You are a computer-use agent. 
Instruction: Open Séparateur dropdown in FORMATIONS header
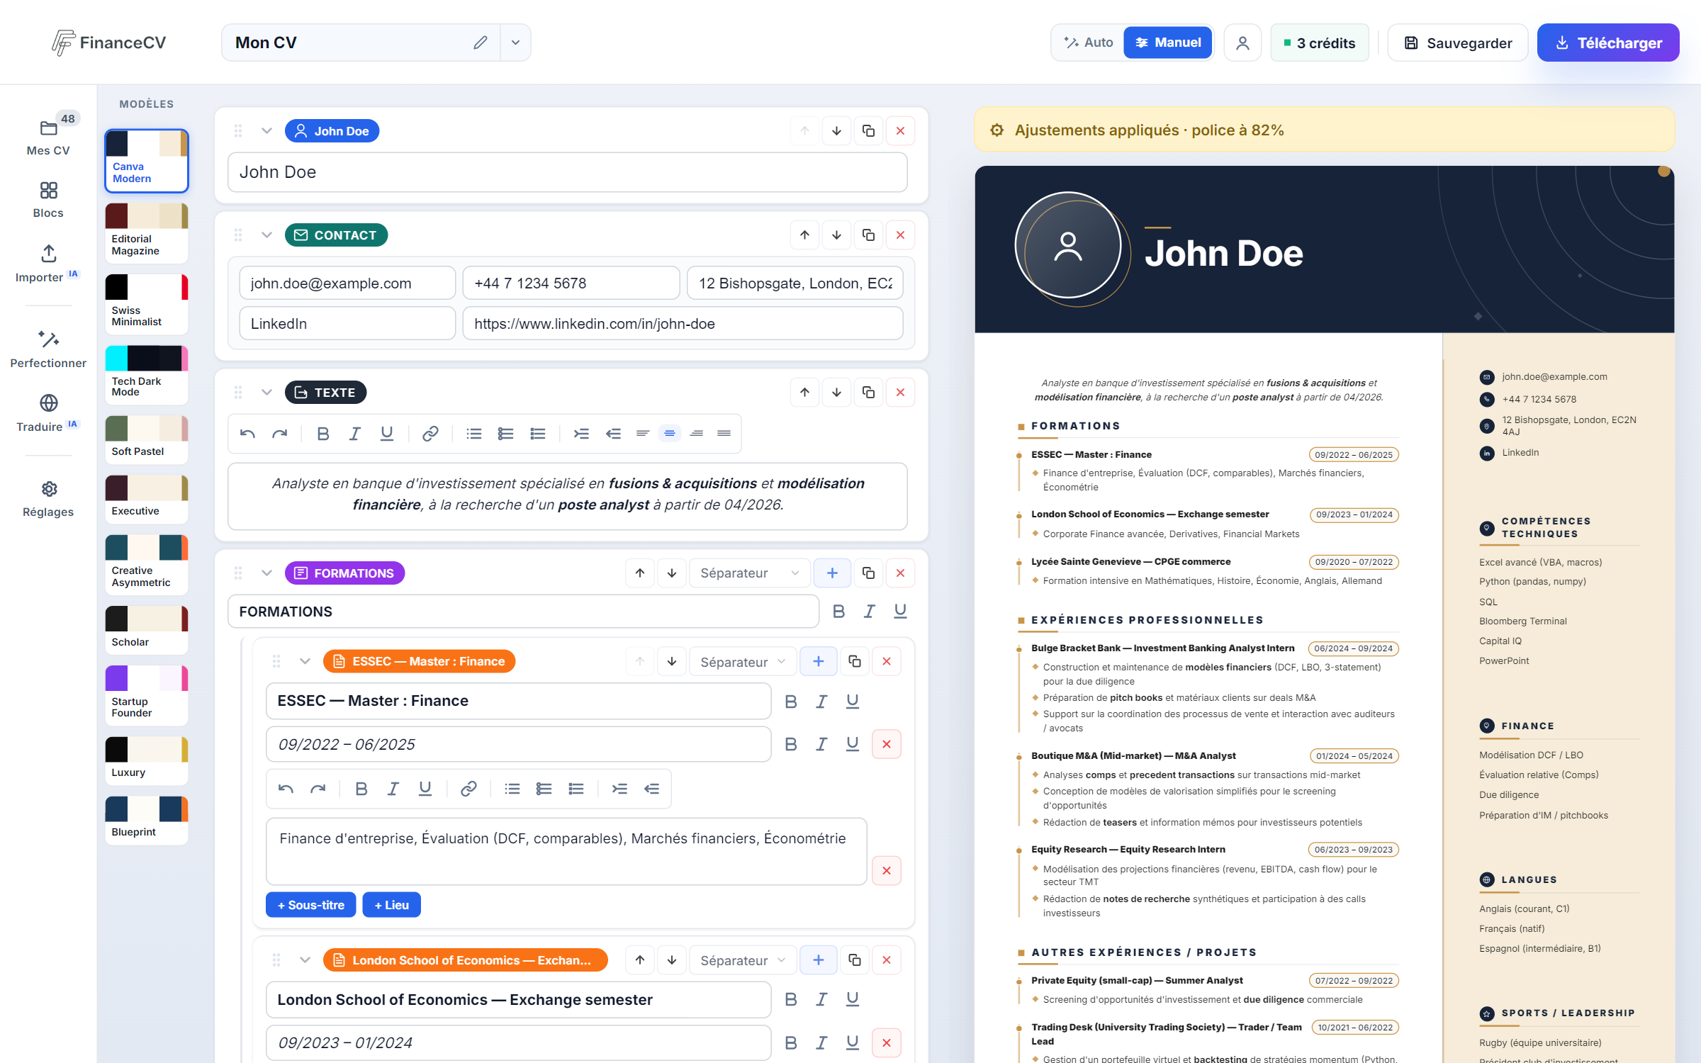(x=749, y=573)
